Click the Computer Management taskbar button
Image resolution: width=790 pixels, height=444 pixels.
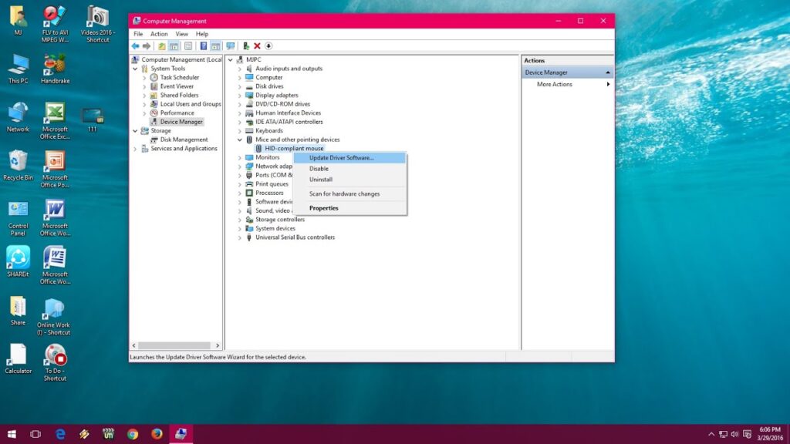[181, 434]
